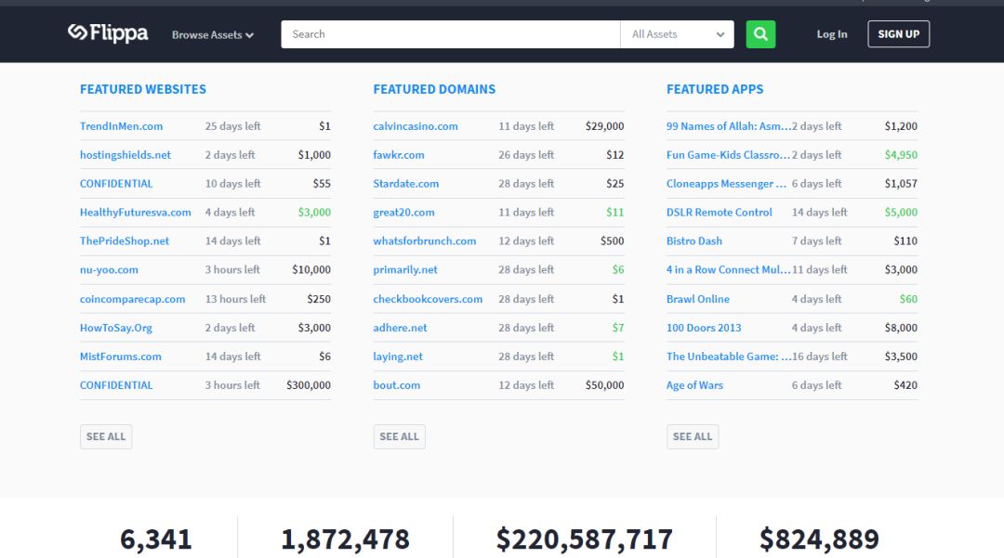Open the HowToSay.Org listing
The image size is (1004, 558).
click(116, 327)
